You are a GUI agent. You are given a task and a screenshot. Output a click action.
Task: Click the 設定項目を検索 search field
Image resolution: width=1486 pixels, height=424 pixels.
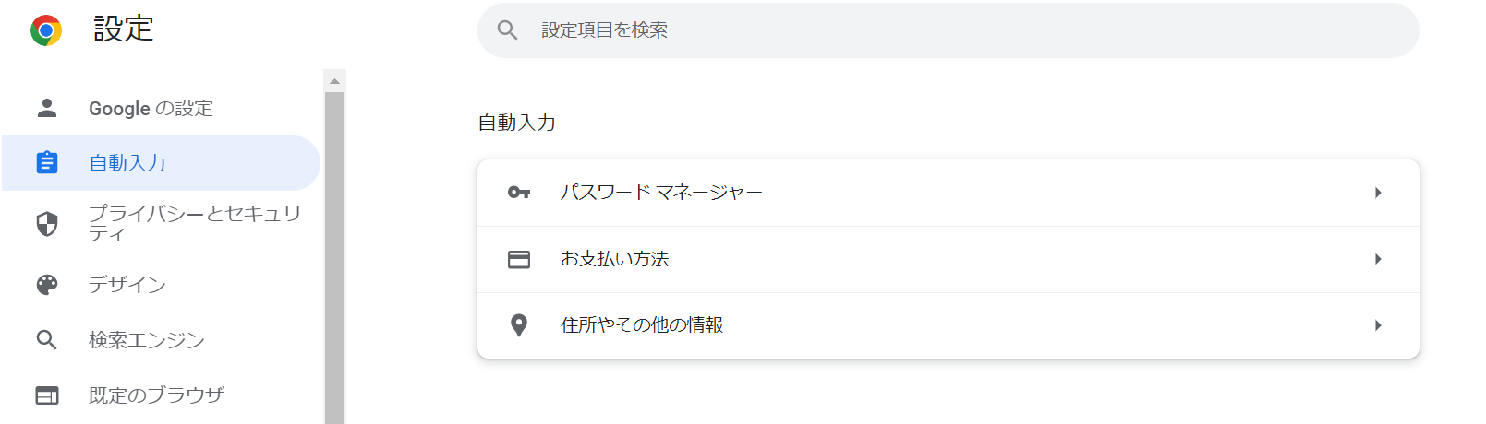click(948, 30)
